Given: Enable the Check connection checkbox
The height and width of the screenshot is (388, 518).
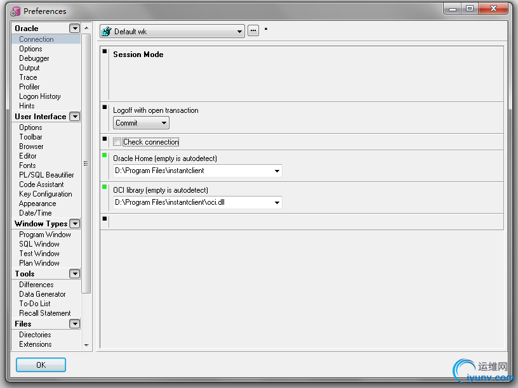Looking at the screenshot, I should coord(117,142).
